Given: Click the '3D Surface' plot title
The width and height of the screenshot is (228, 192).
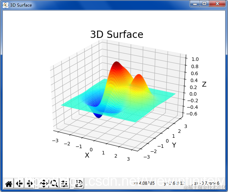Looking at the screenshot, I should [117, 34].
